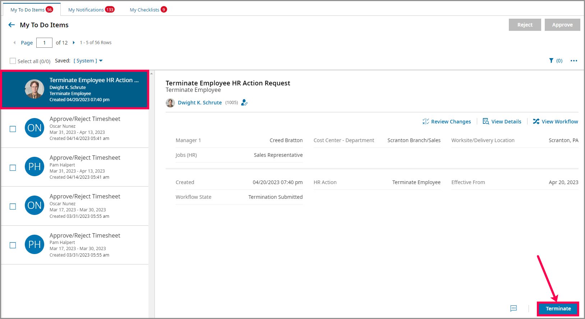
Task: Tick checkbox for Pam Halpert Mar 17 timesheet
Action: click(x=13, y=245)
